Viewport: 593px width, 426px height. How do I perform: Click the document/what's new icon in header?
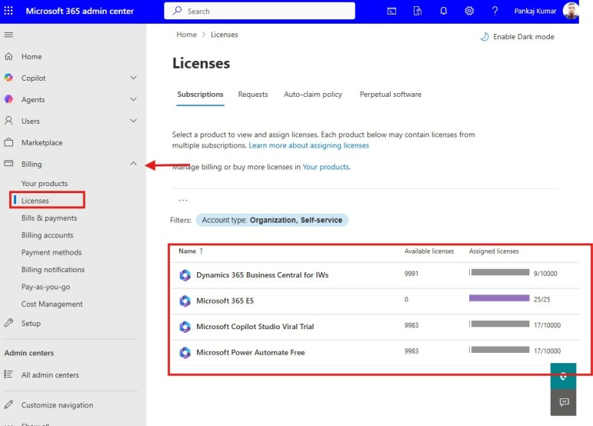(418, 11)
